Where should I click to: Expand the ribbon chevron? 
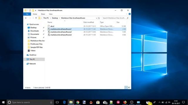[x=127, y=14]
